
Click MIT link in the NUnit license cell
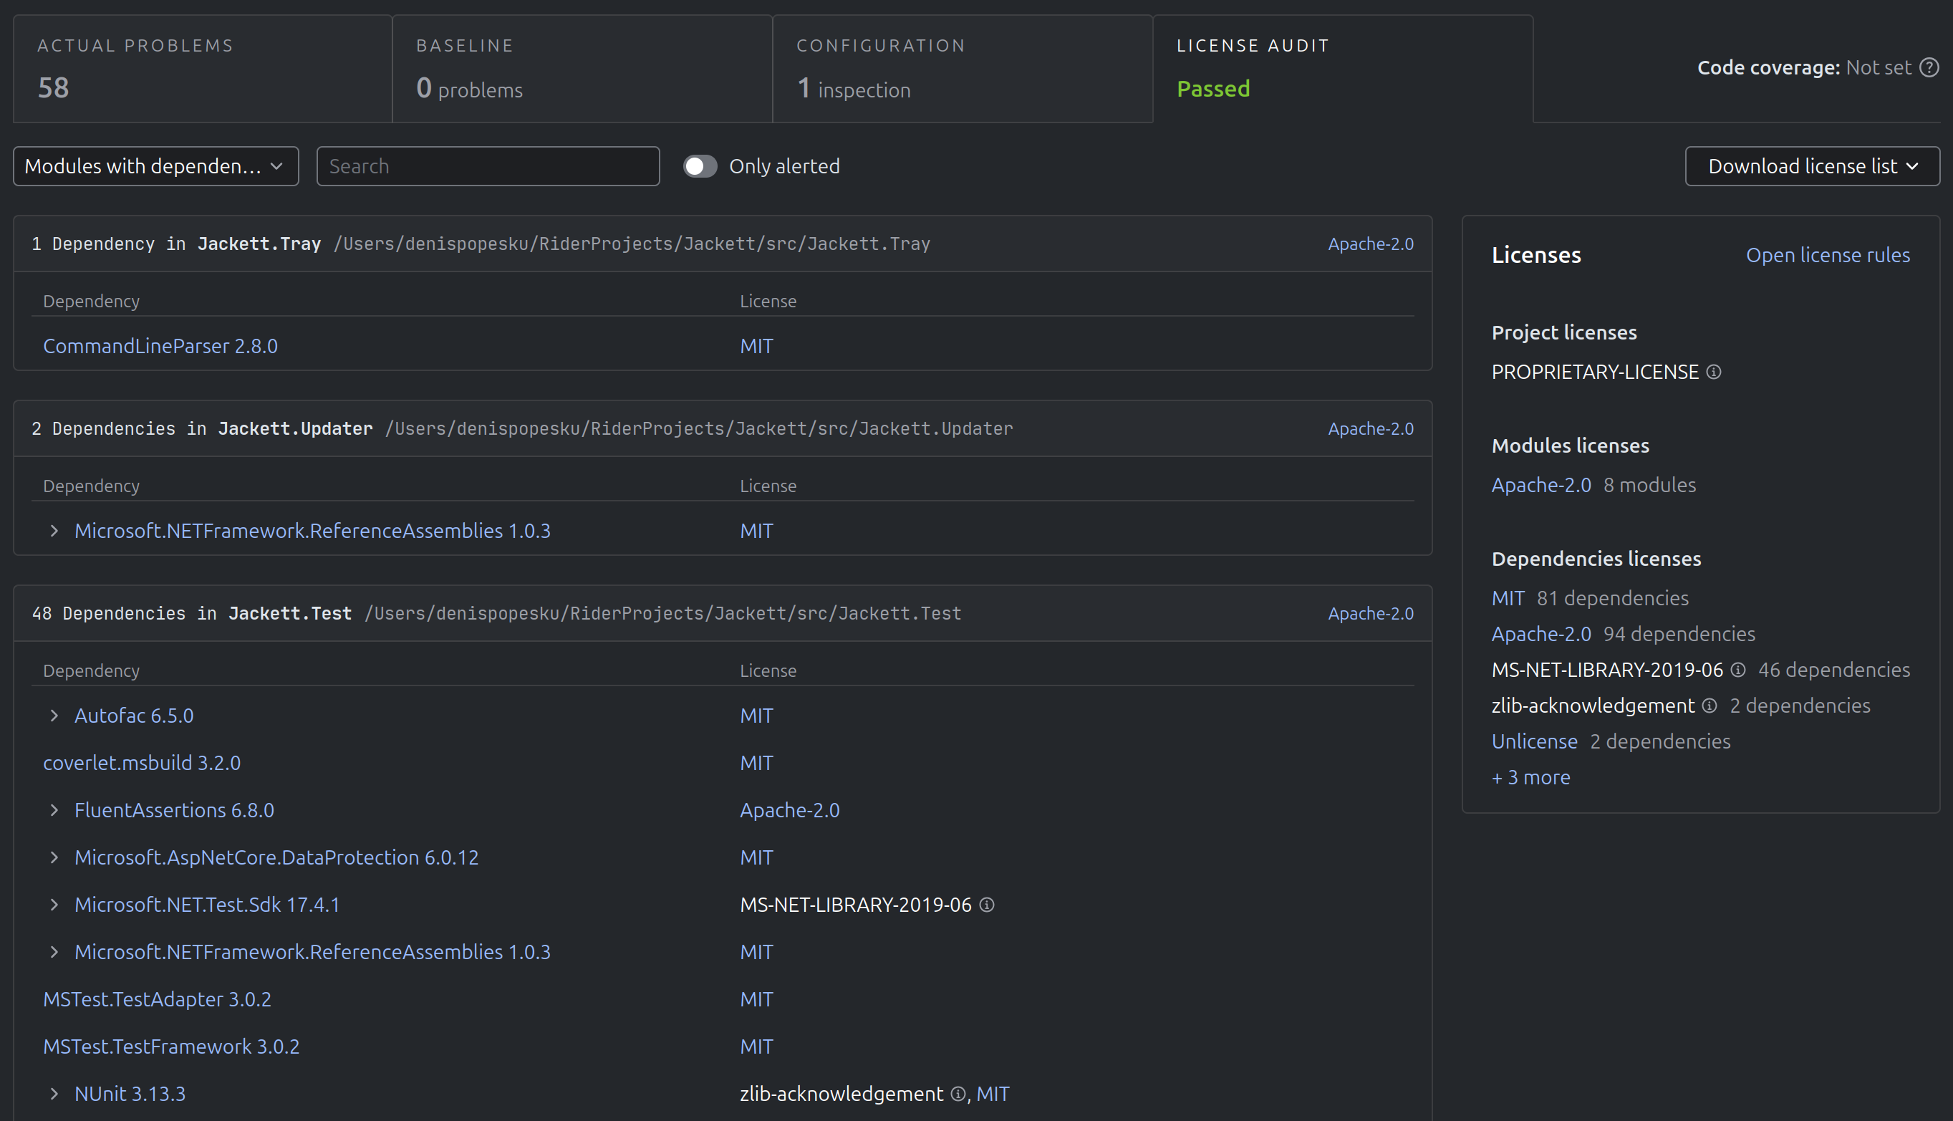point(993,1094)
